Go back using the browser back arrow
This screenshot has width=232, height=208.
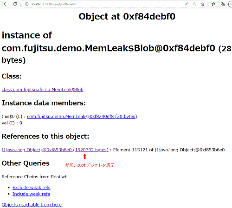(x=6, y=4)
